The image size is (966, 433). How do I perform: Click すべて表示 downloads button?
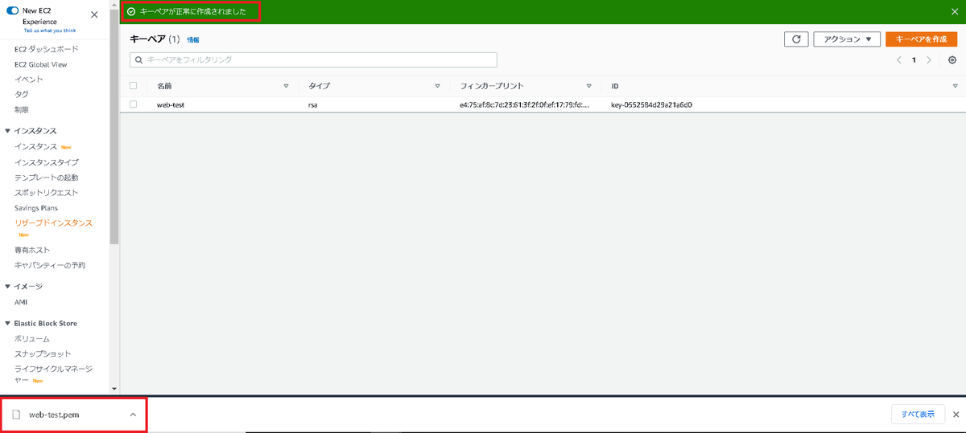click(918, 415)
